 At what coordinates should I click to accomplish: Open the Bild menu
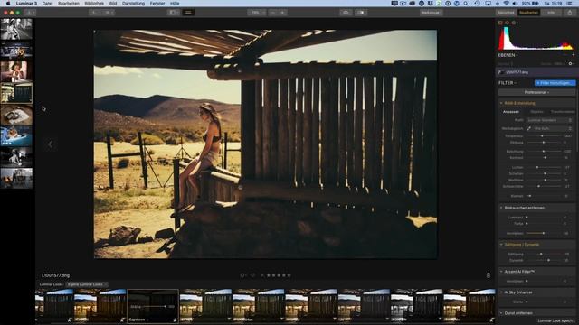(x=113, y=4)
